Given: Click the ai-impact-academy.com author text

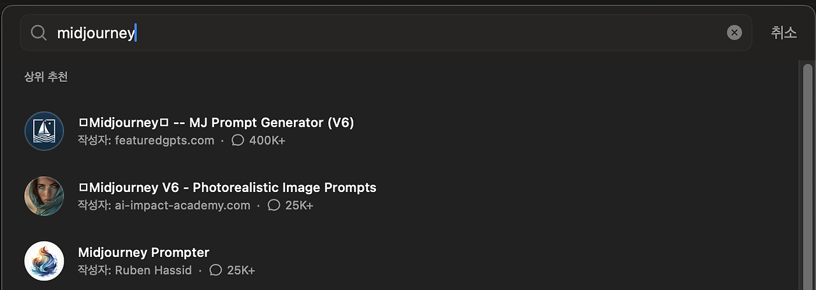Looking at the screenshot, I should [182, 205].
